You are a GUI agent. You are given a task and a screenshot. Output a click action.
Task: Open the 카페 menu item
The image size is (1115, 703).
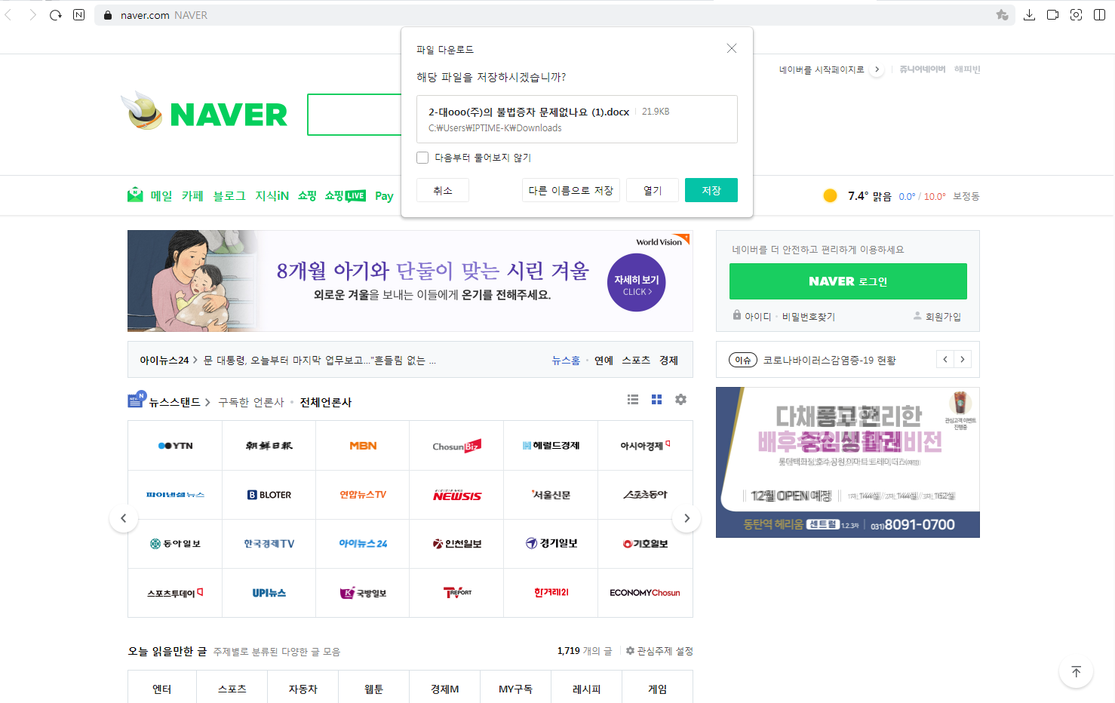click(192, 196)
